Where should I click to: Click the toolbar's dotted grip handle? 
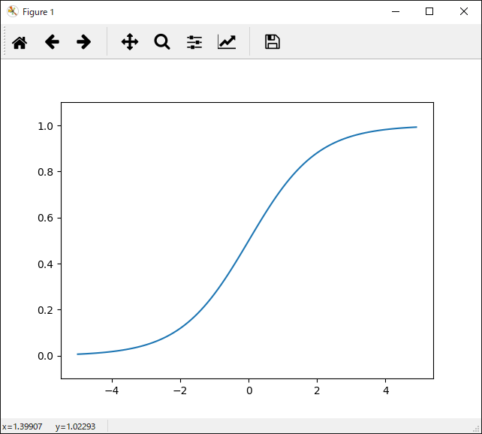pos(5,42)
